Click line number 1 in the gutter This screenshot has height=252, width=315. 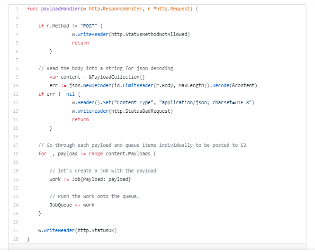point(17,9)
